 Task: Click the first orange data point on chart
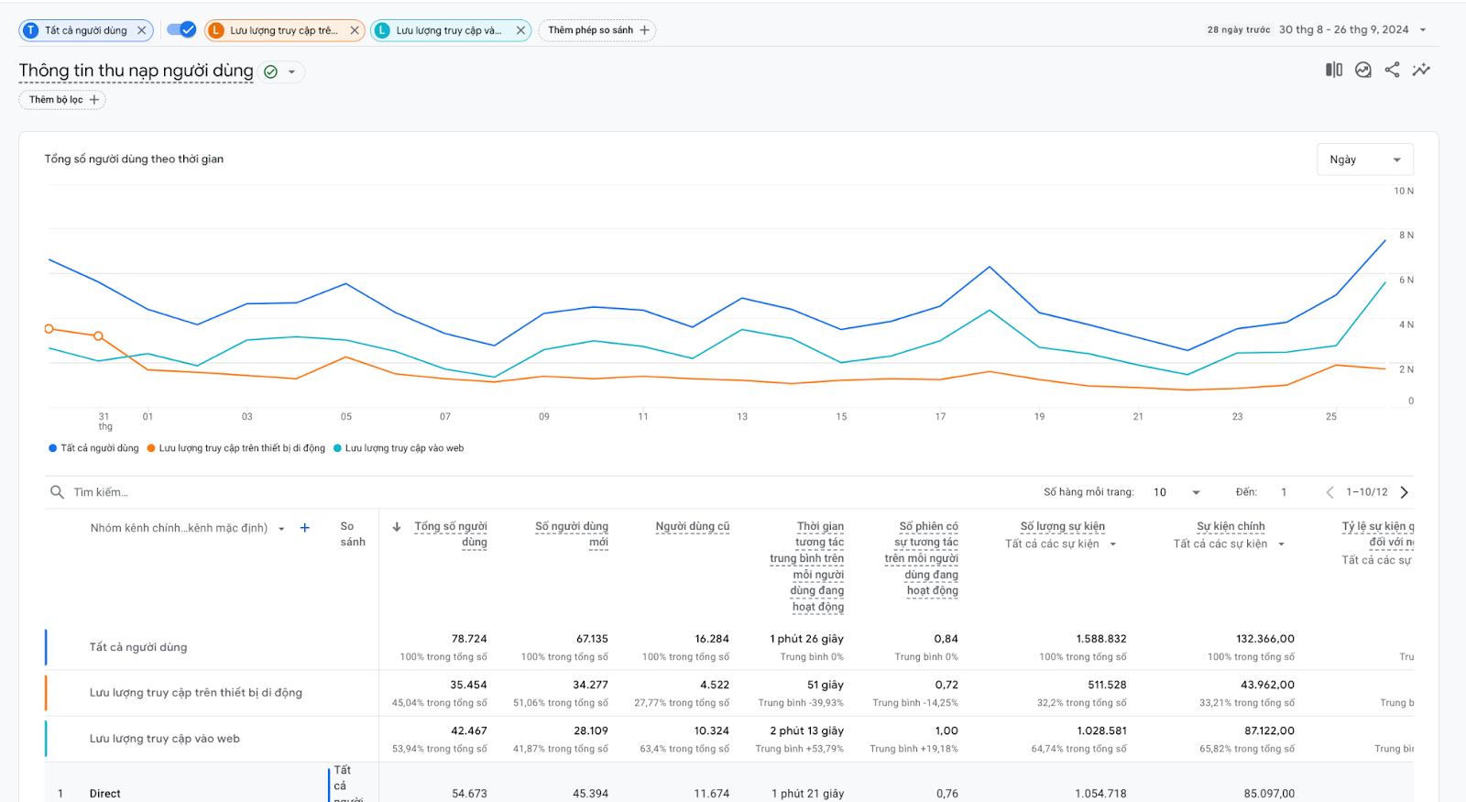49,328
